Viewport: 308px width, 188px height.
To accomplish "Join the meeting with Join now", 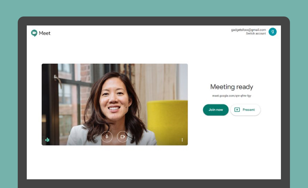I will tap(216, 110).
